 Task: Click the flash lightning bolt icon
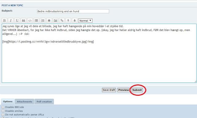coord(68,21)
